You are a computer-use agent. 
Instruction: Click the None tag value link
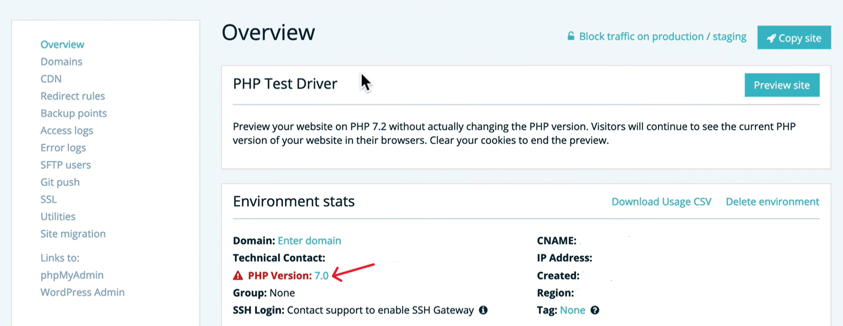point(572,310)
